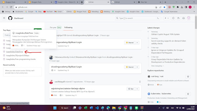This screenshot has width=197, height=111.
Task: Reload the github.com page
Action: click(11, 7)
